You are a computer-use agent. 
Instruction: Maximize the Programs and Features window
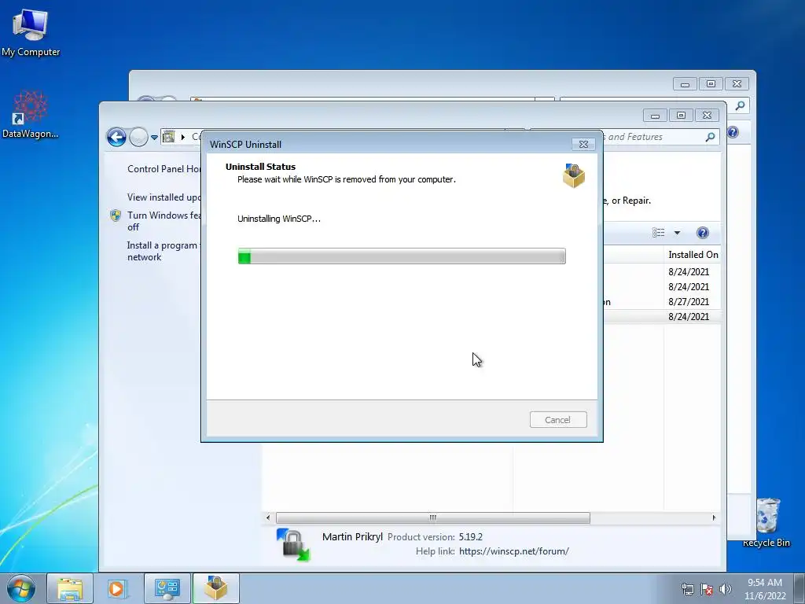click(681, 116)
